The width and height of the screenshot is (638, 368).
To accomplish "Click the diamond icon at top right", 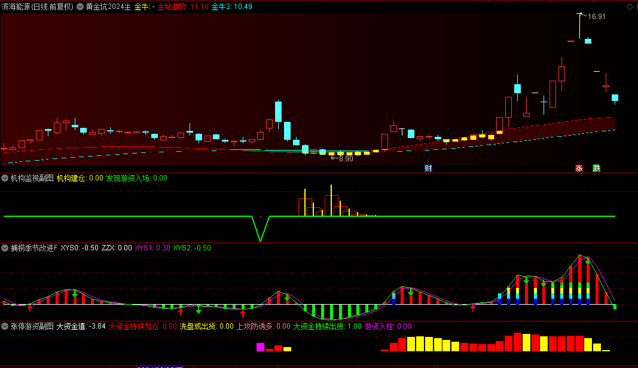I will point(630,7).
